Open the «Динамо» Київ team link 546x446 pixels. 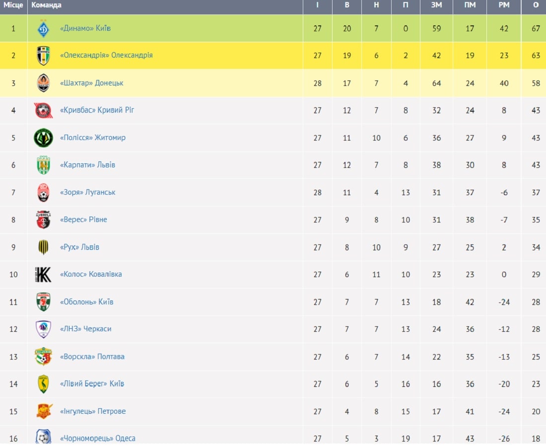pos(85,28)
